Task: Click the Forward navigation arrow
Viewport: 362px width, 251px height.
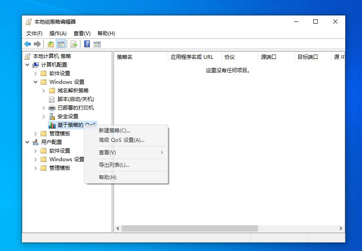Action: pos(38,43)
